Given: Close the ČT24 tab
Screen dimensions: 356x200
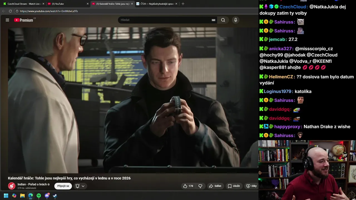Looking at the screenshot, I should (177, 4).
